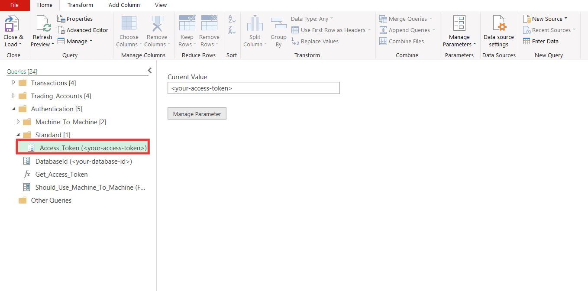Switch to the Transform ribbon tab
Viewport: 588px width, 291px height.
[x=80, y=5]
